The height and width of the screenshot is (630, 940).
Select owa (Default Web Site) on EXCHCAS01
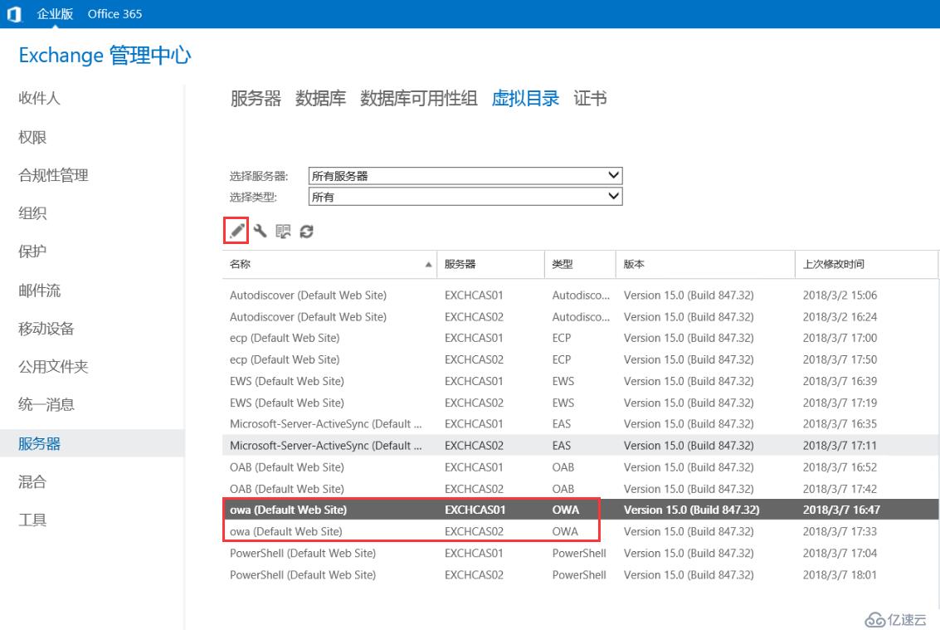click(x=580, y=510)
